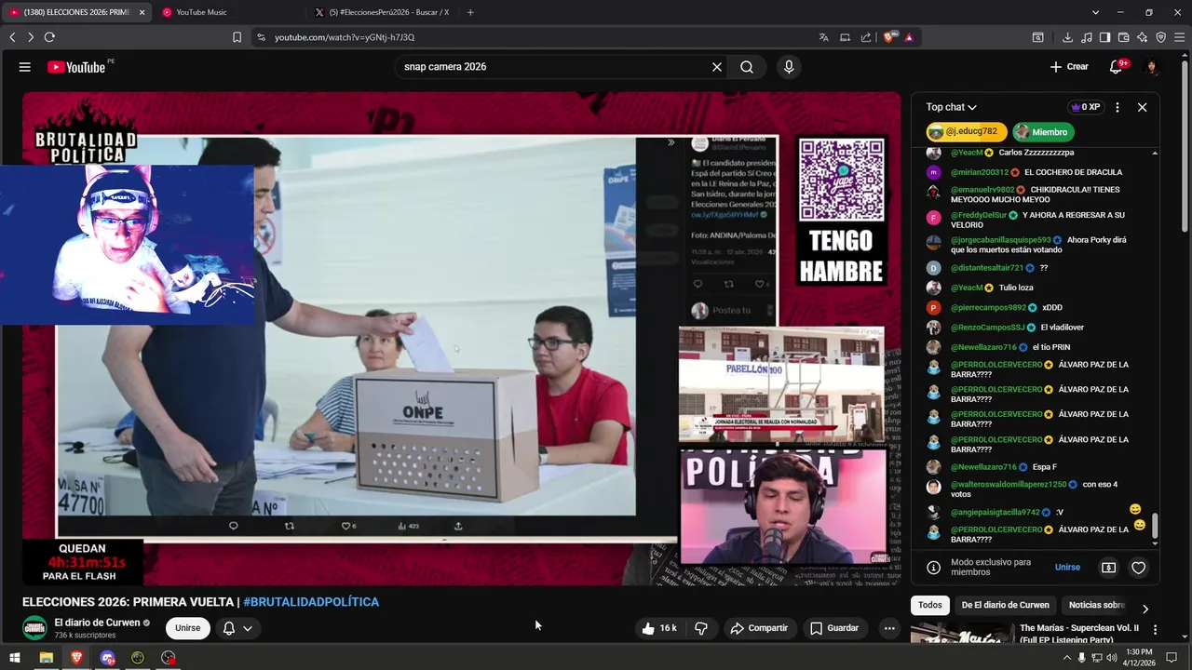This screenshot has height=670, width=1192.
Task: Select the De El diario de Curwen chip
Action: tap(1005, 605)
